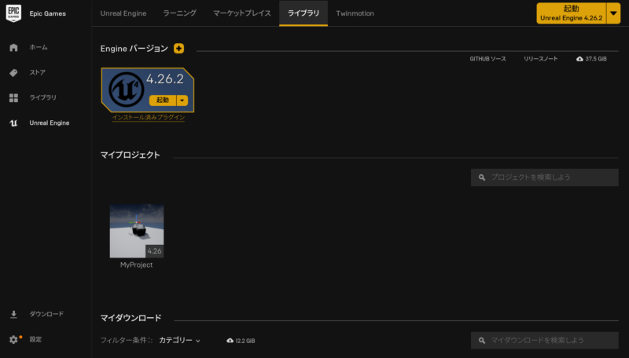Click the マイダウンロード heading
Image resolution: width=629 pixels, height=358 pixels.
tap(131, 318)
